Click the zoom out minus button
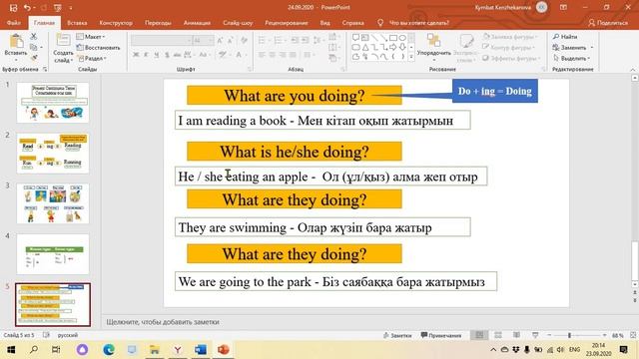 (x=549, y=335)
